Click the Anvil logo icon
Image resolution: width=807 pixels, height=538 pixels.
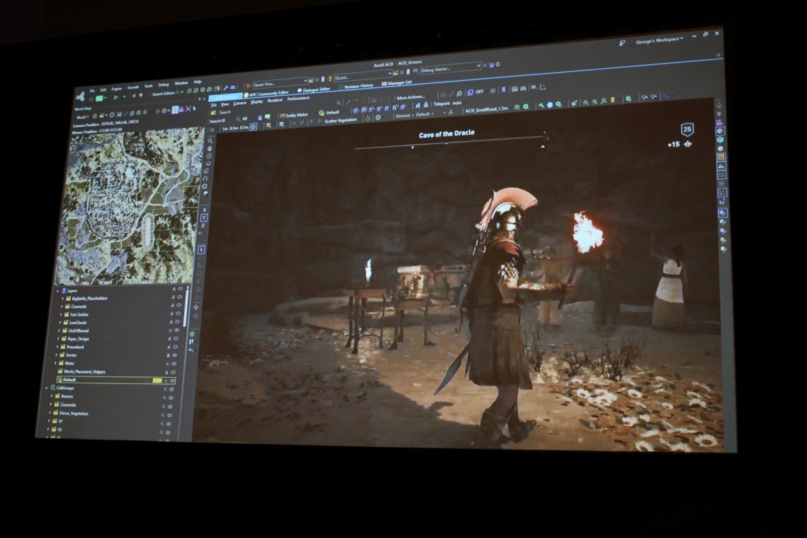pos(80,96)
